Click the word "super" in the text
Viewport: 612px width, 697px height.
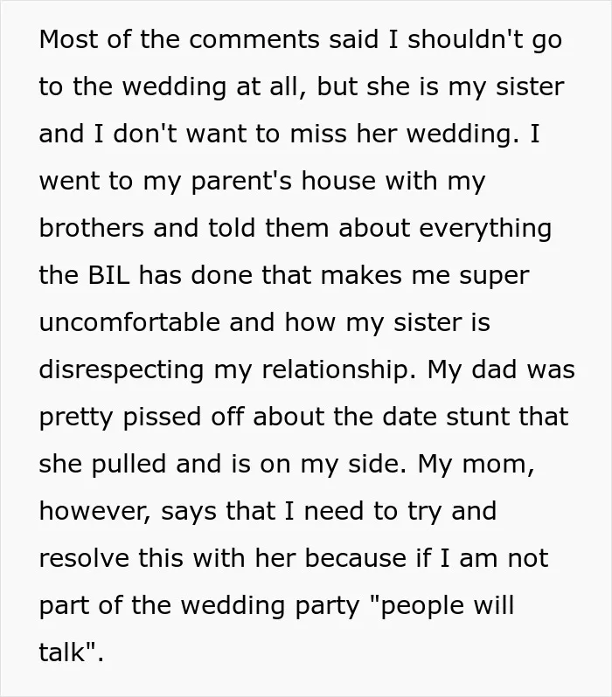pos(494,277)
